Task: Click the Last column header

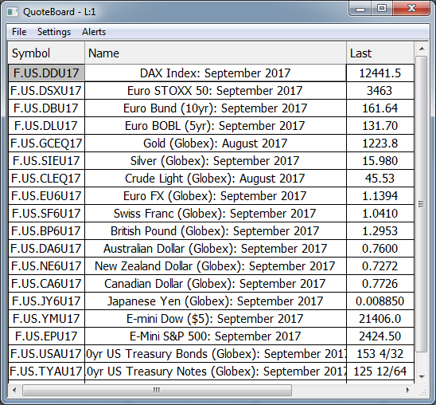Action: [x=380, y=53]
